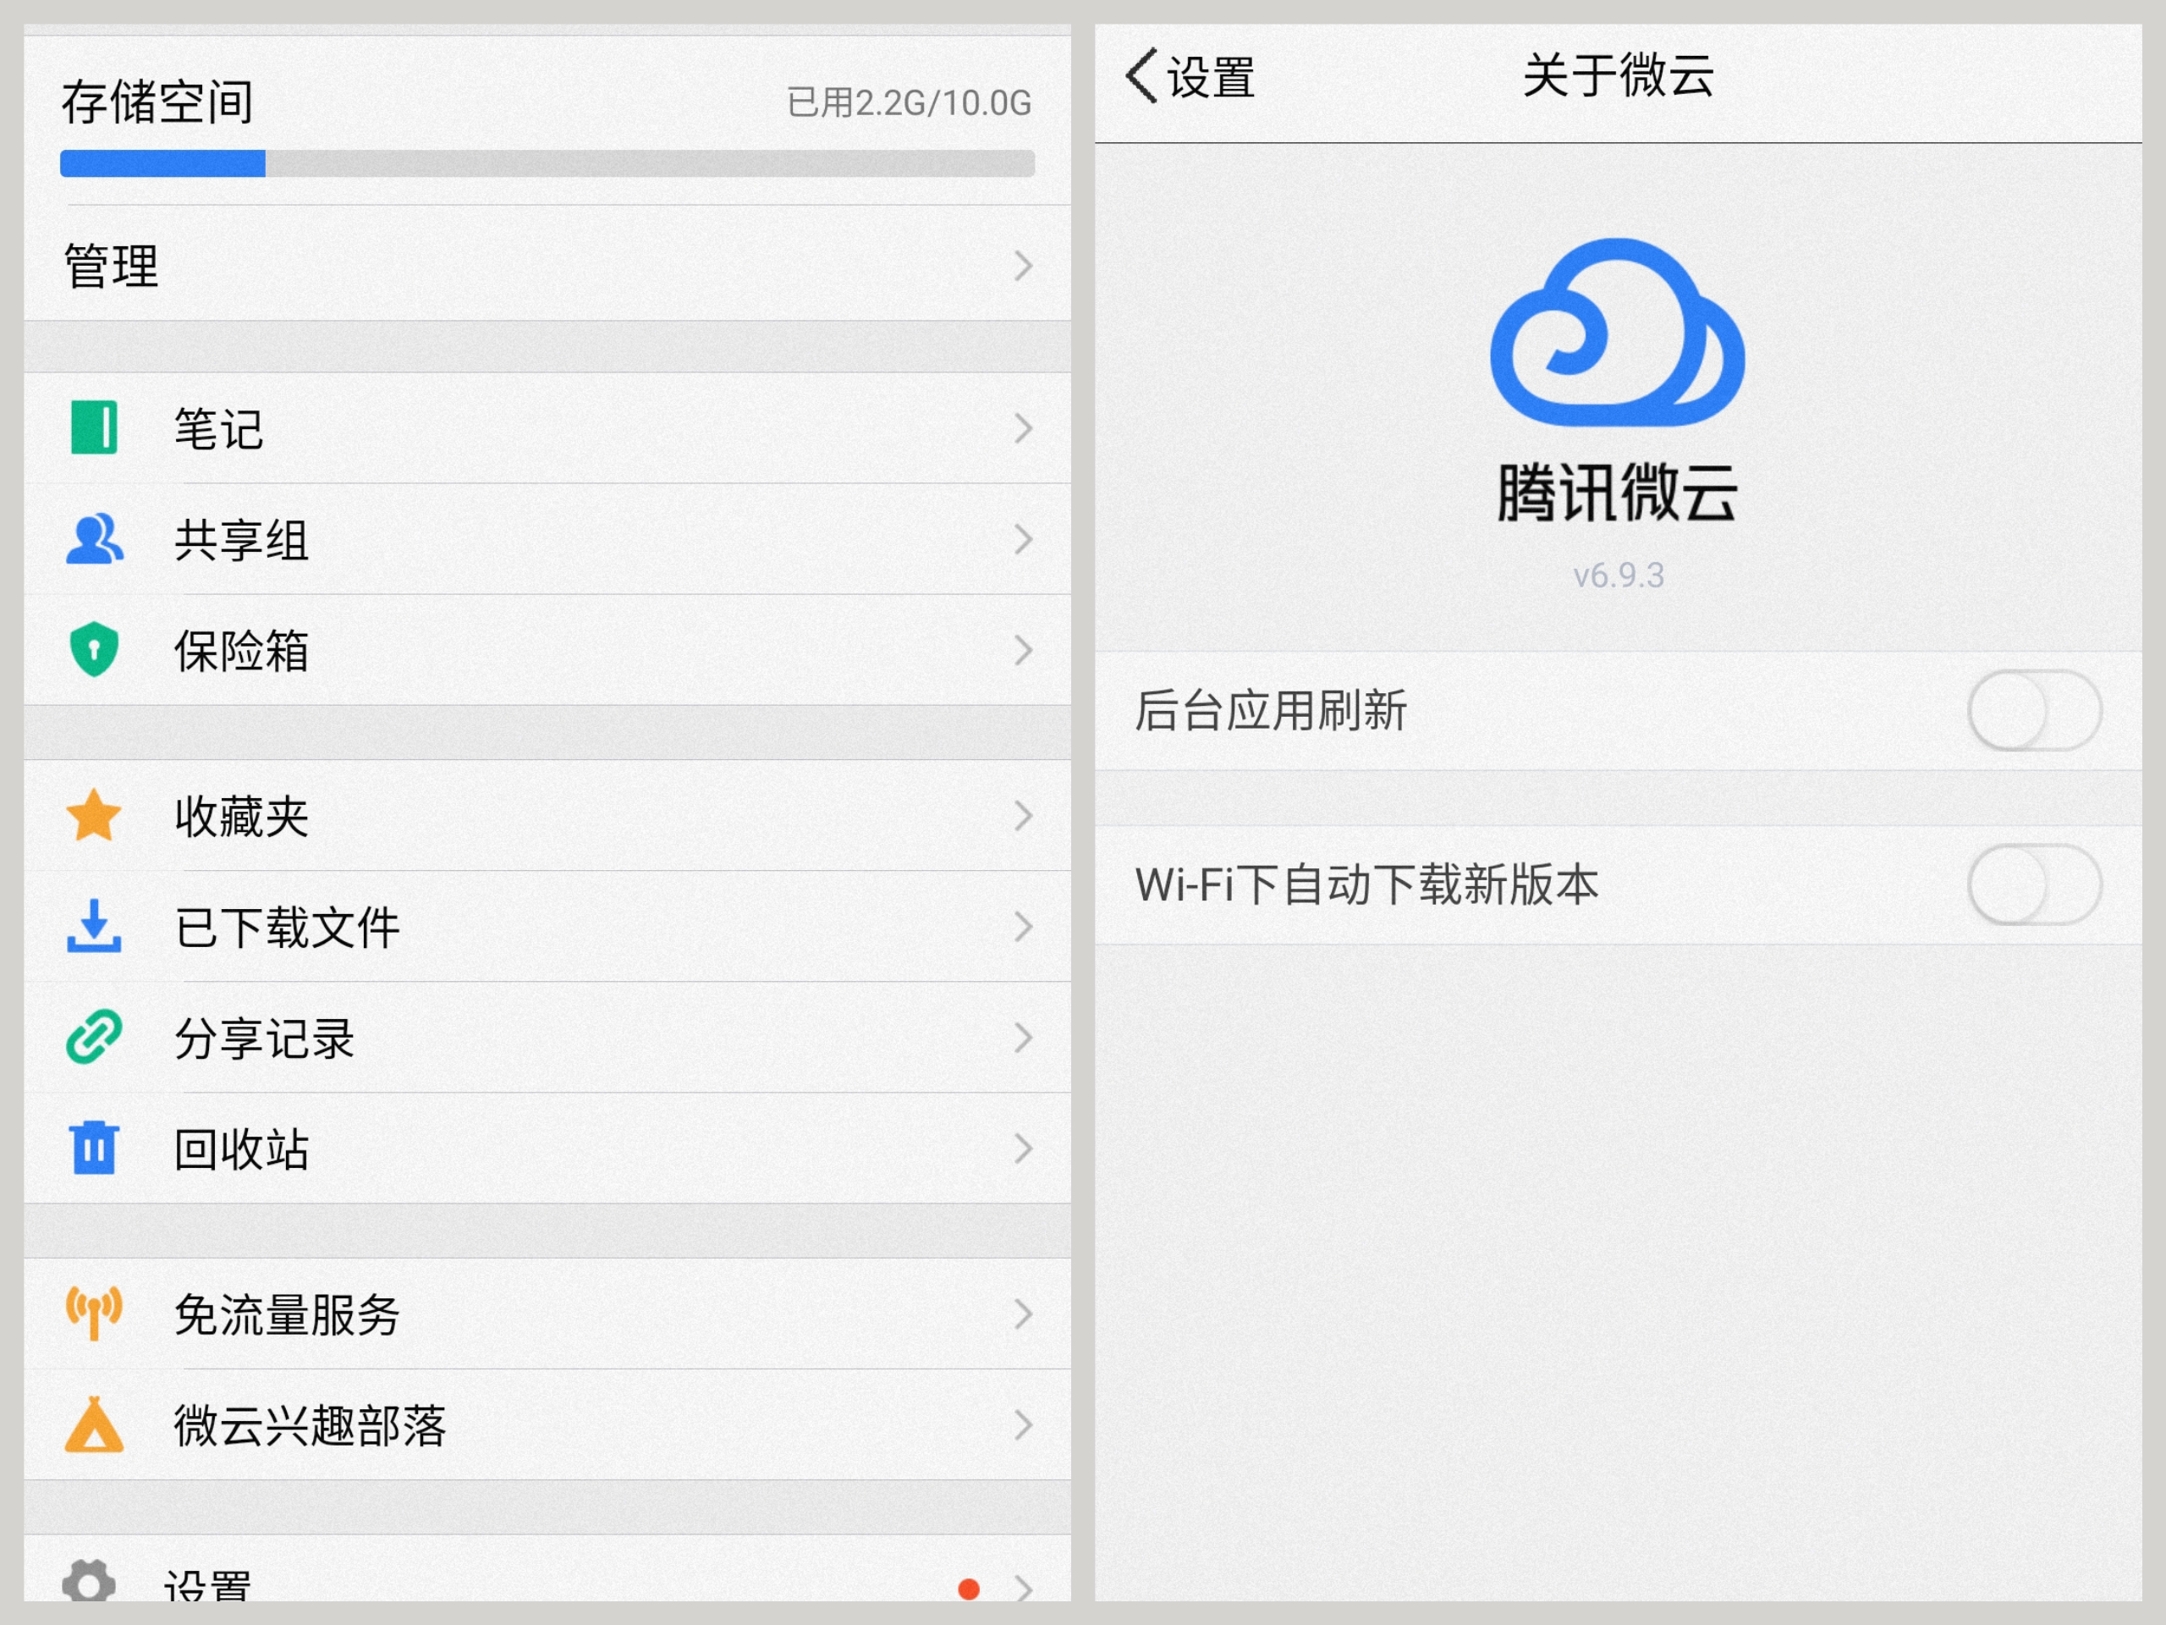Tap the blue trash 回收站 icon
The height and width of the screenshot is (1625, 2166).
(x=94, y=1147)
